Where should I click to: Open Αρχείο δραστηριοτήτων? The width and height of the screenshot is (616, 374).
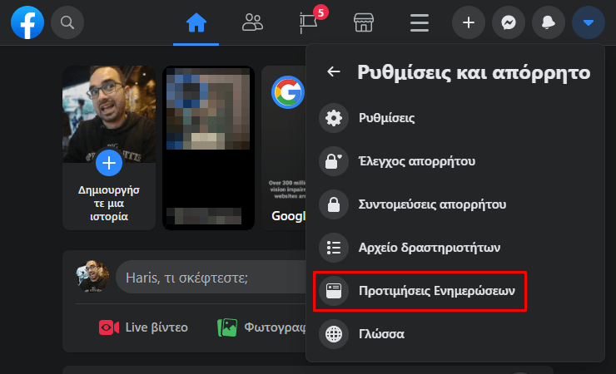pos(455,248)
